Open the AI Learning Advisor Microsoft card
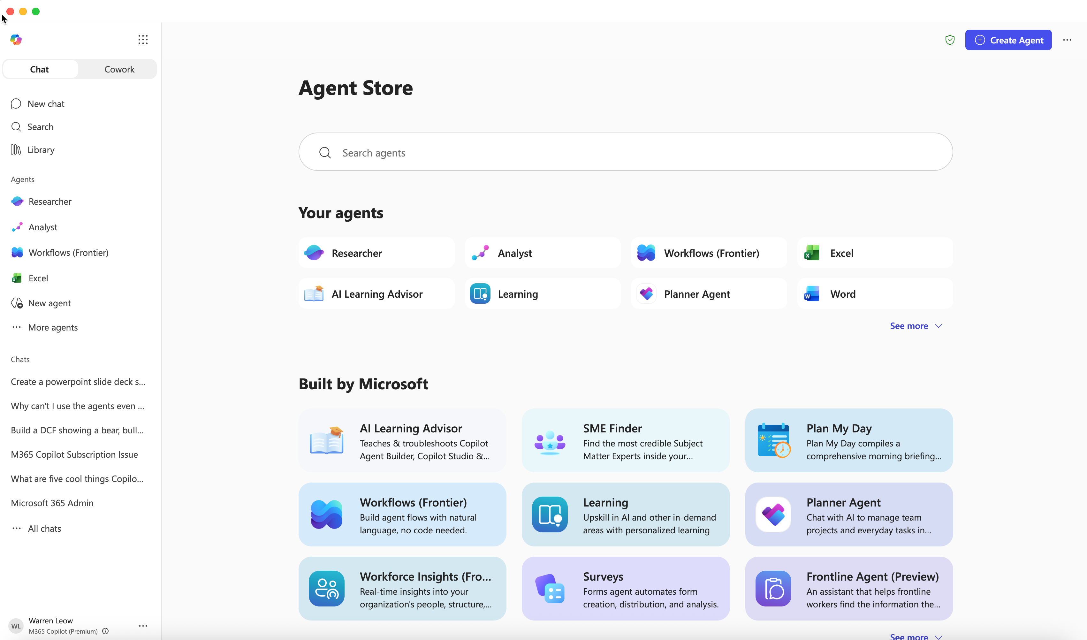The image size is (1087, 640). [402, 440]
